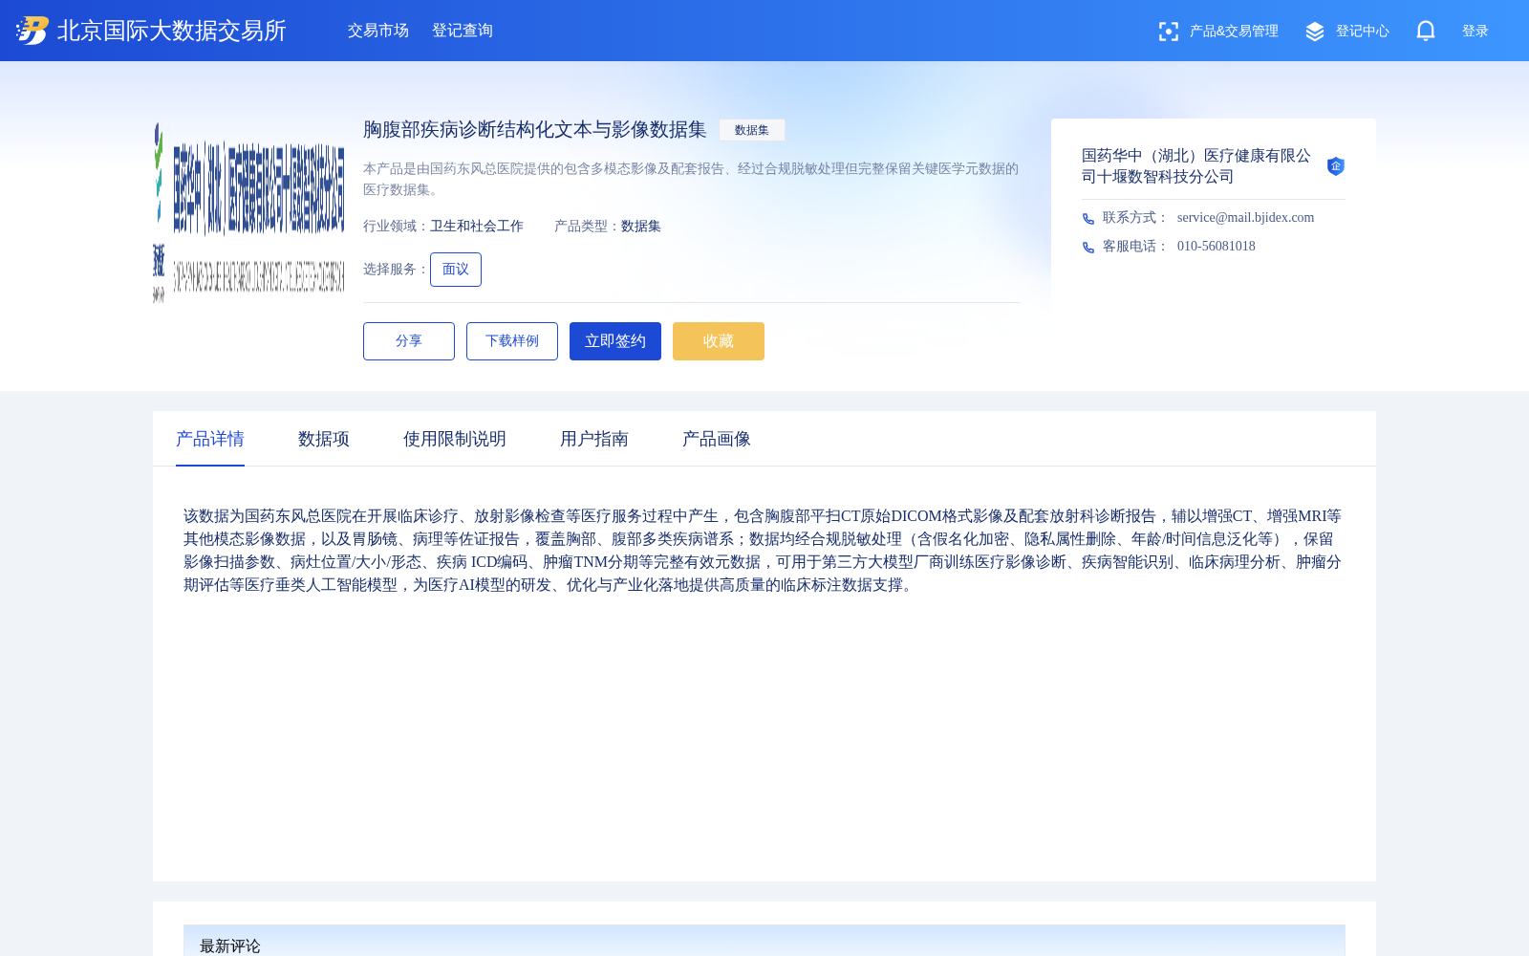
Task: Click the 下载样例 button
Action: [x=512, y=341]
